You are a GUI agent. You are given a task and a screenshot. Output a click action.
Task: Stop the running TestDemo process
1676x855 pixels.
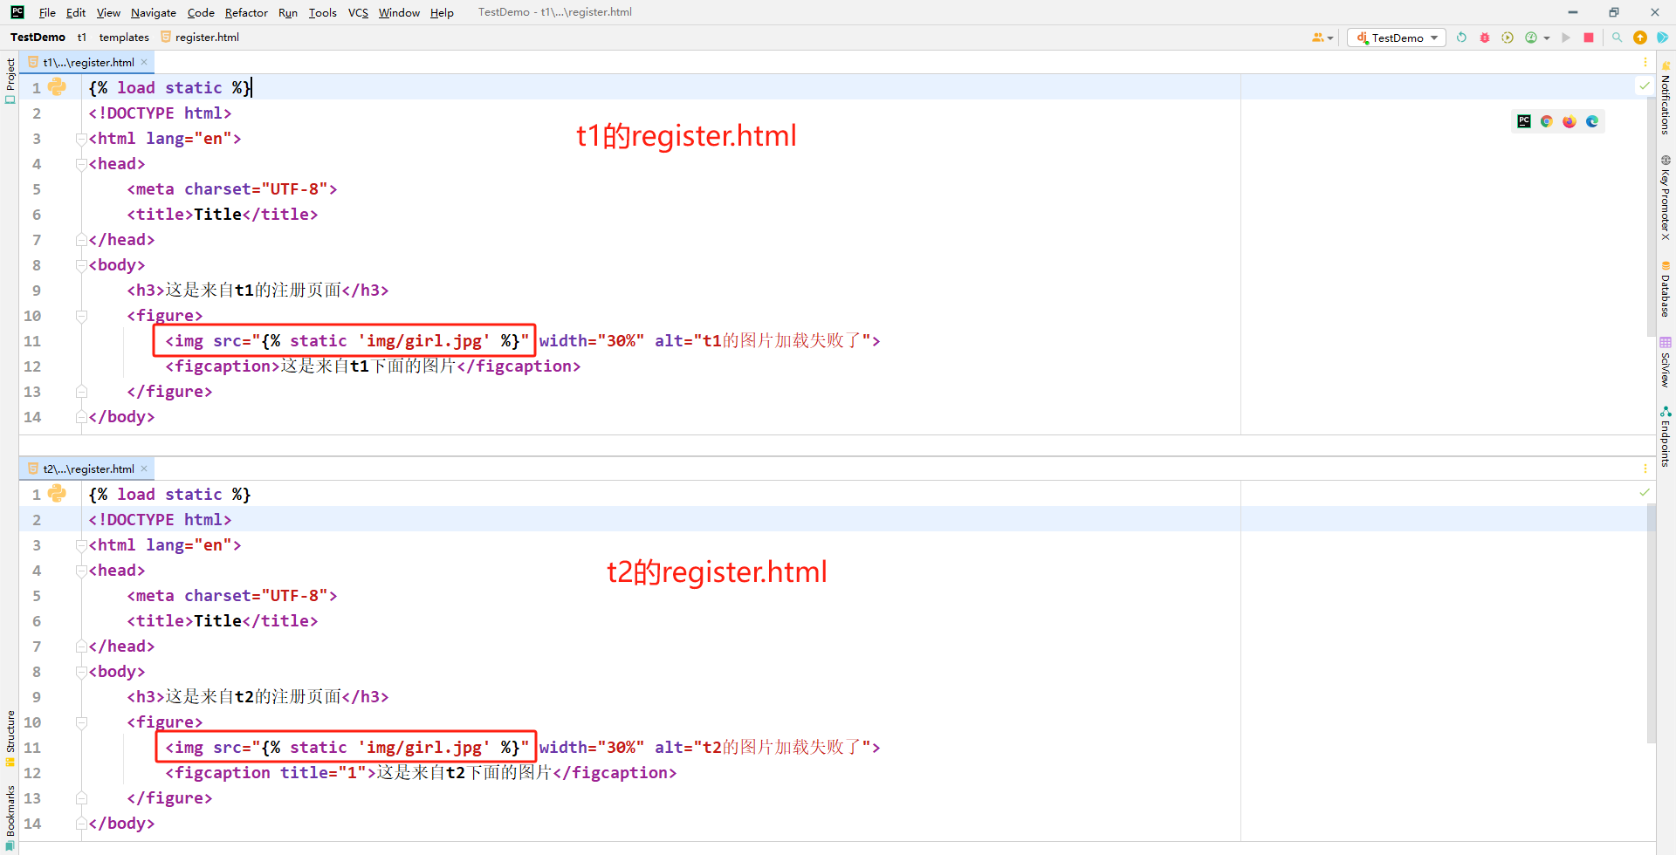(x=1589, y=38)
